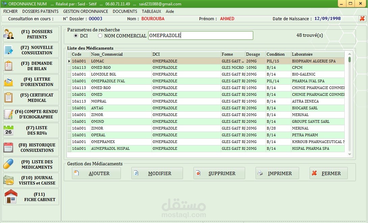The image size is (368, 223).
Task: Click the Liste des RDVs calendar icon
Action: coord(8,131)
